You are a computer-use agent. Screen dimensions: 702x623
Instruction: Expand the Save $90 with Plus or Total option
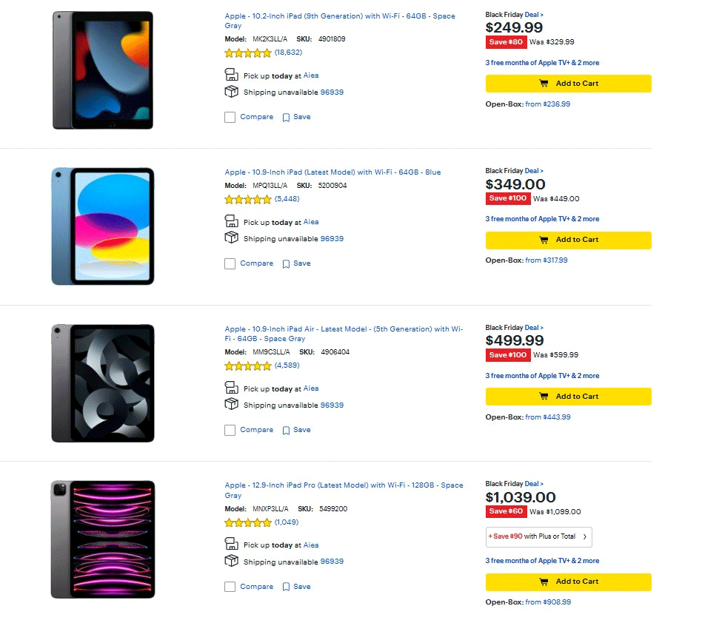pos(538,536)
